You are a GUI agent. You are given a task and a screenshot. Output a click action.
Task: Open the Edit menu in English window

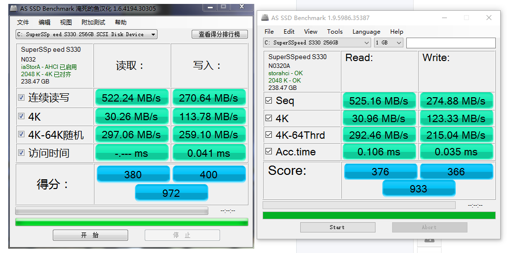pos(289,31)
